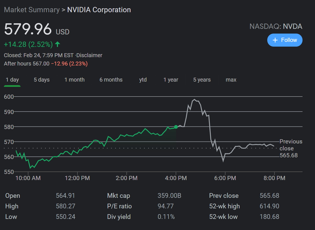Screen dimensions: 315x230
Task: Click the NASDAQ: NVDA ticker text
Action: pyautogui.click(x=276, y=27)
